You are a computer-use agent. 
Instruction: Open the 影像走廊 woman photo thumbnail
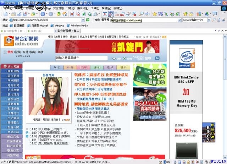tap(49, 96)
